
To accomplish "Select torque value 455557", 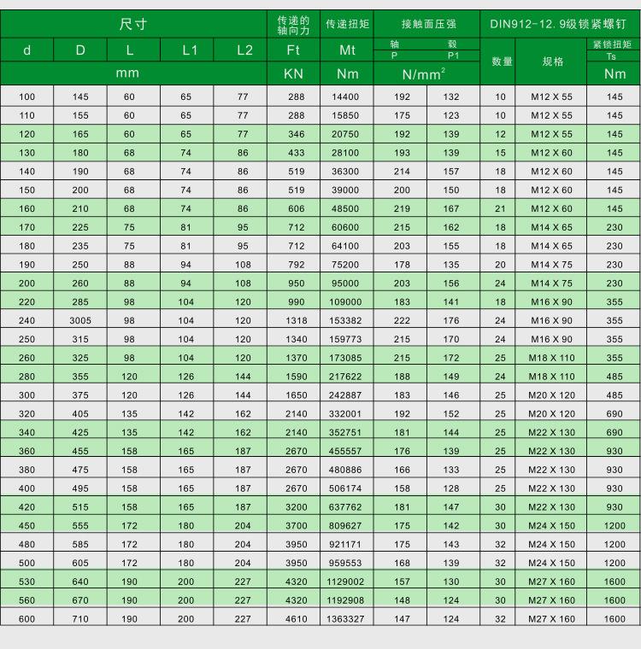I will point(345,451).
